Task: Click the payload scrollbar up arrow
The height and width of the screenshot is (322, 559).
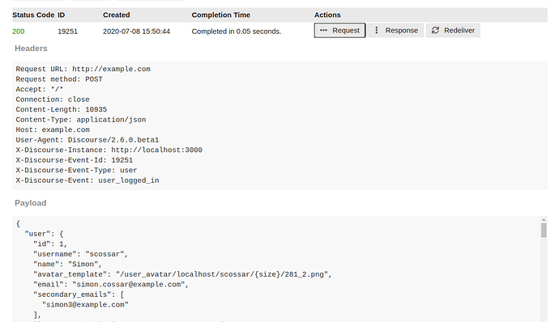Action: pos(544,220)
